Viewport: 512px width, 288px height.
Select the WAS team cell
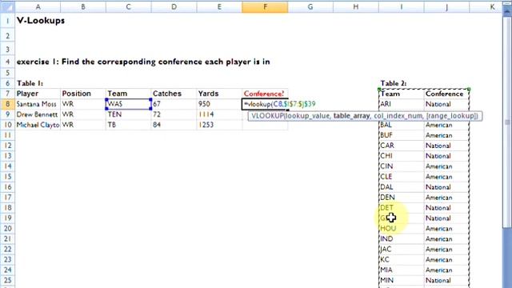coord(128,104)
